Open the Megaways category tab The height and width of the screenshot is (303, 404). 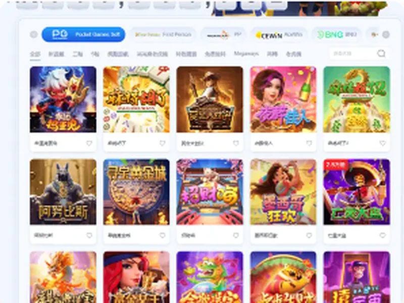pos(246,54)
